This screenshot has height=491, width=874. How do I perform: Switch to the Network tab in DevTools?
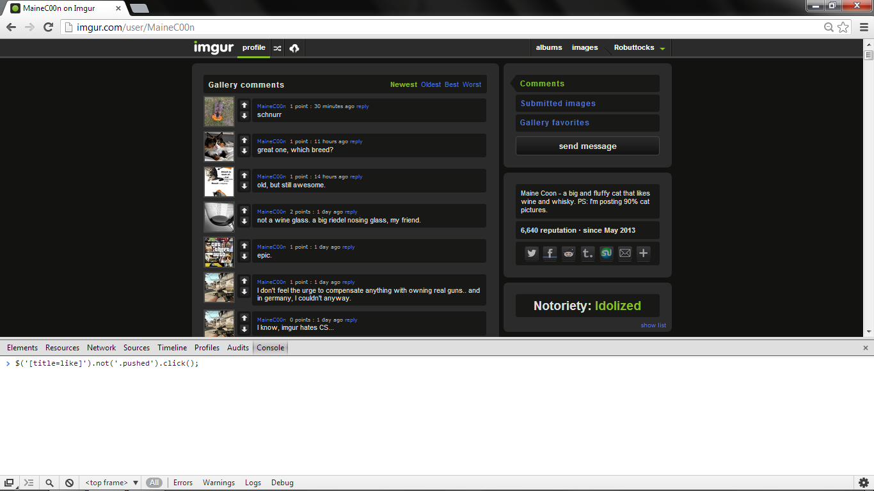pyautogui.click(x=102, y=348)
